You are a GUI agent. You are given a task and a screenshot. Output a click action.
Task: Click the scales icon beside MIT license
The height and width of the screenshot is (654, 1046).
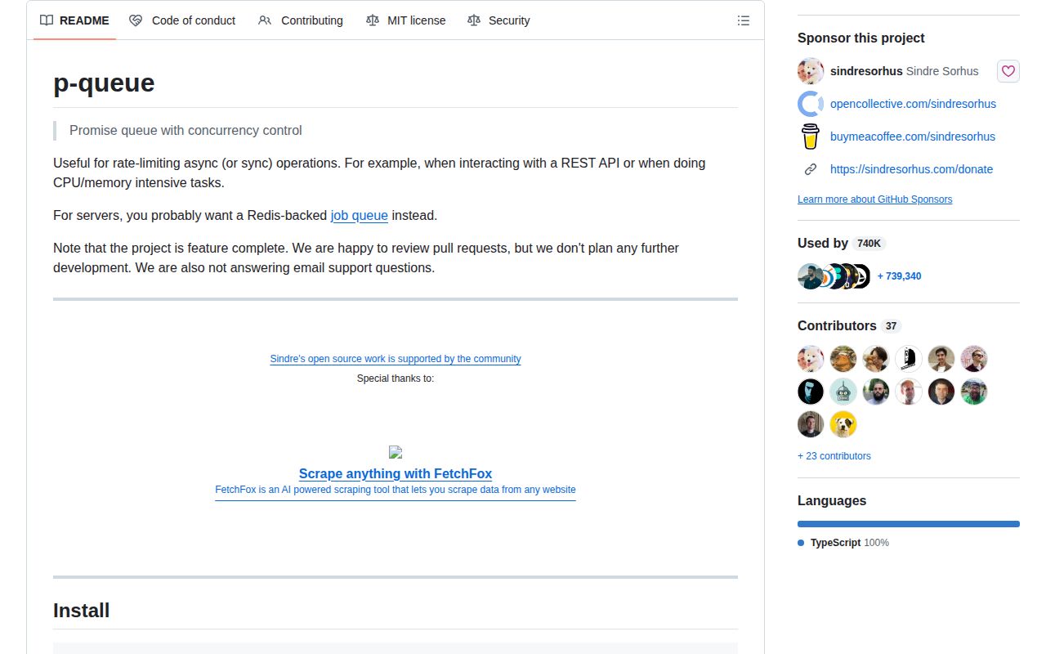tap(373, 20)
